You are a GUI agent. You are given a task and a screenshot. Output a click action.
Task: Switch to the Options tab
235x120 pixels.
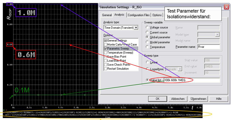click(157, 15)
